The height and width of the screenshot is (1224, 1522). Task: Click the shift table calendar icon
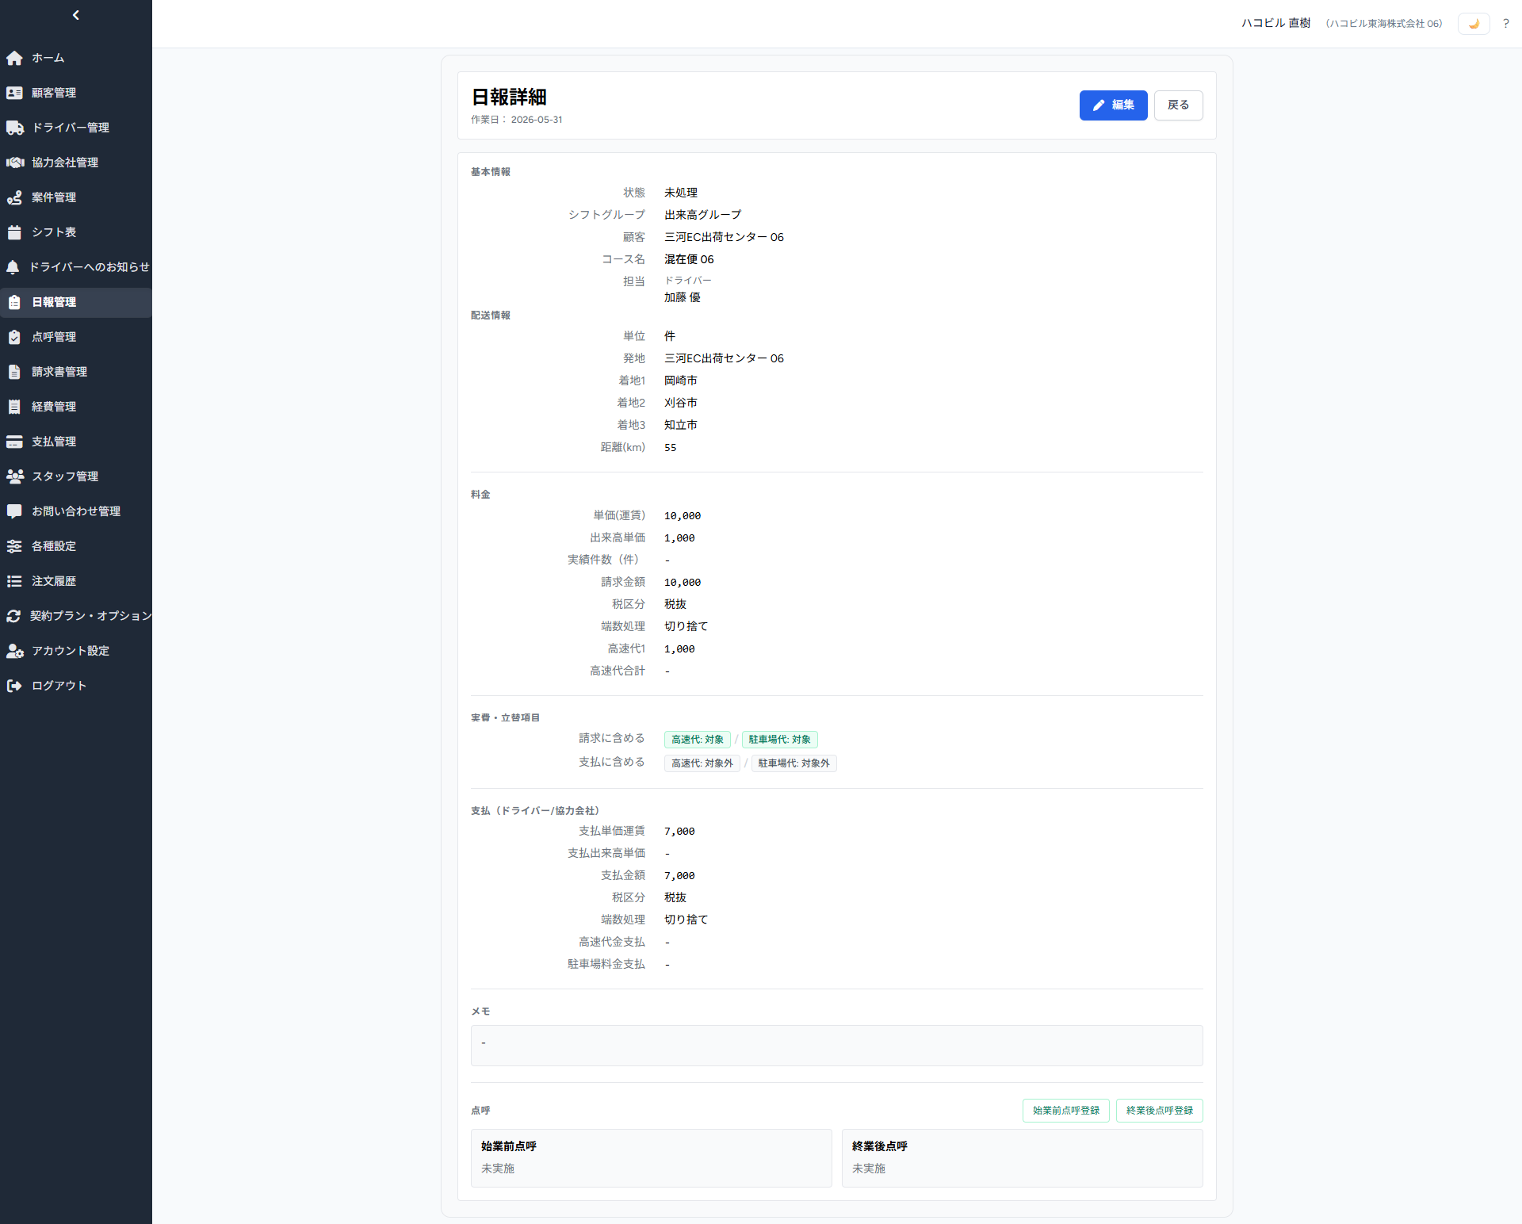click(x=14, y=232)
